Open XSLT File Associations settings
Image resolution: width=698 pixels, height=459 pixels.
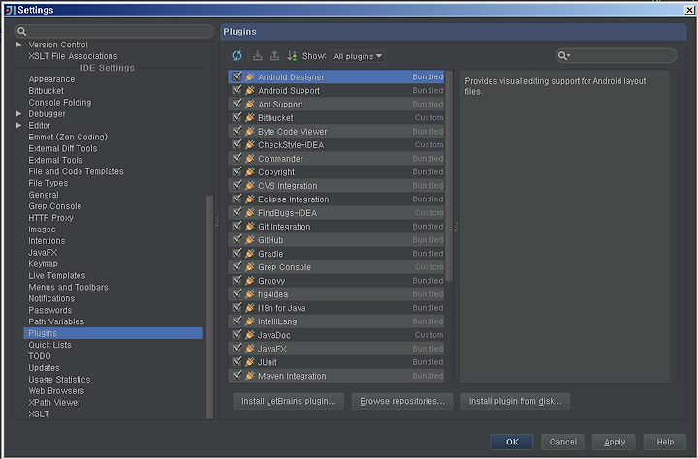pos(73,56)
